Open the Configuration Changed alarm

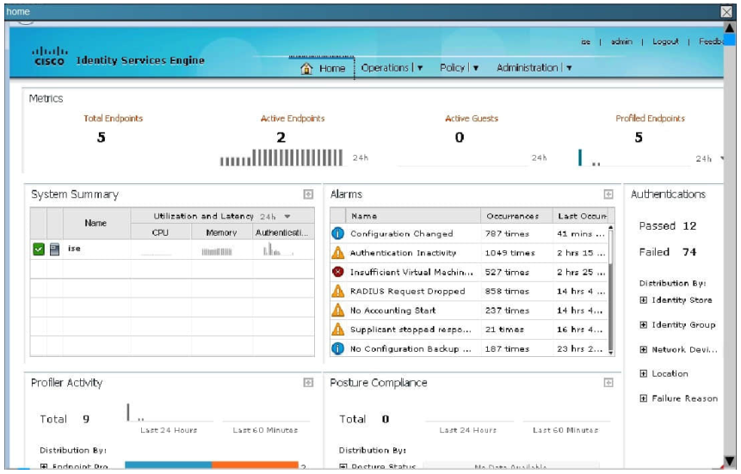coord(402,233)
